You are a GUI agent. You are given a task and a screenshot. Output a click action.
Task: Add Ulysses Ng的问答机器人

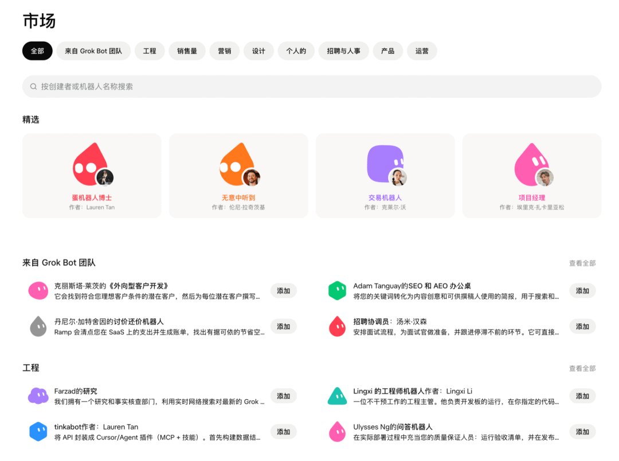[x=582, y=432]
